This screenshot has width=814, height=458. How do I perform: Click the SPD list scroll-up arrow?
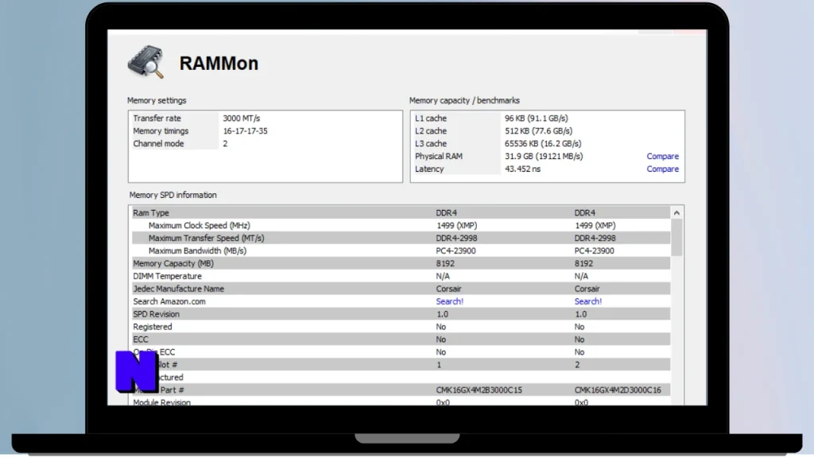676,213
